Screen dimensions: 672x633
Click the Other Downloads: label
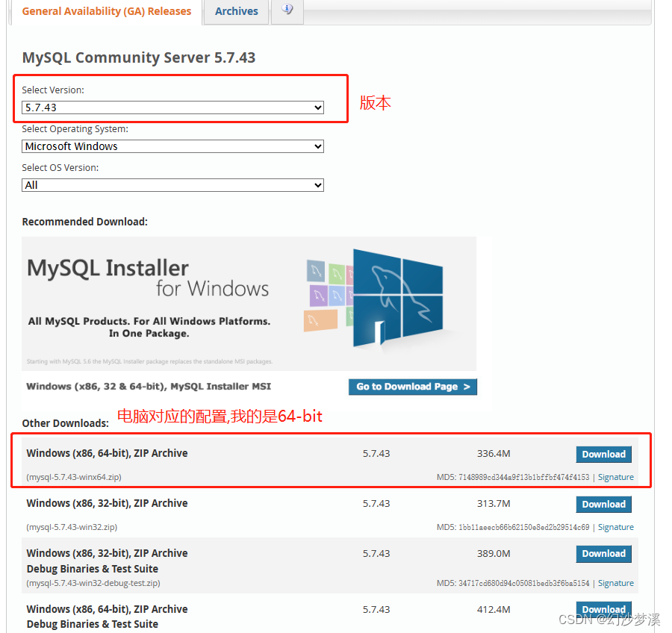[x=66, y=423]
